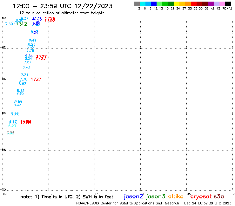Click the '12' color scale label
The width and height of the screenshot is (235, 206).
(156, 9)
